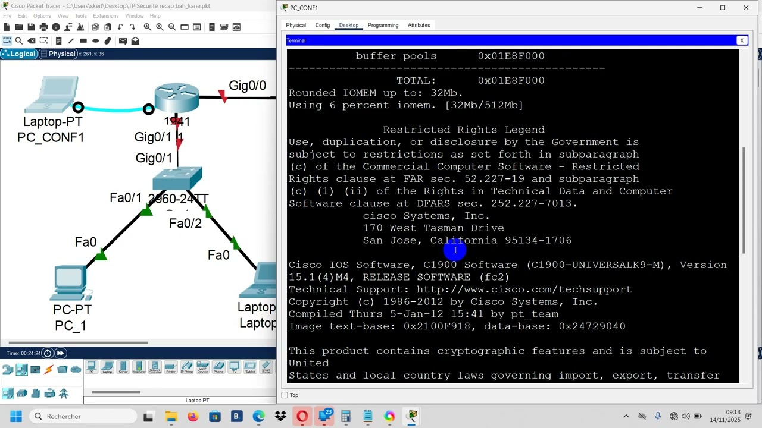Click Undo arrow in main toolbar
762x428 pixels.
tap(120, 27)
